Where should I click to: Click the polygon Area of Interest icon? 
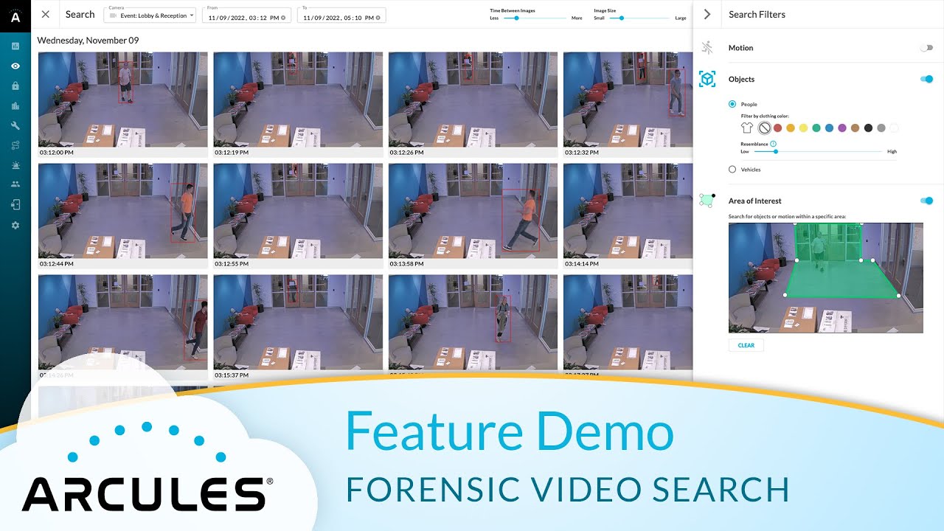click(x=707, y=200)
